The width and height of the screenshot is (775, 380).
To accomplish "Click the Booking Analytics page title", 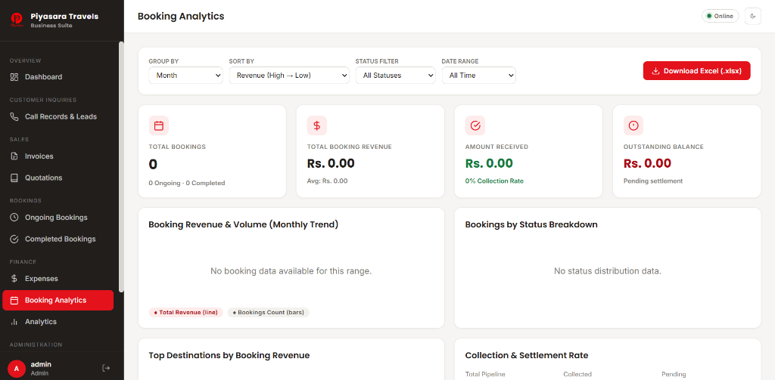I will pos(181,17).
